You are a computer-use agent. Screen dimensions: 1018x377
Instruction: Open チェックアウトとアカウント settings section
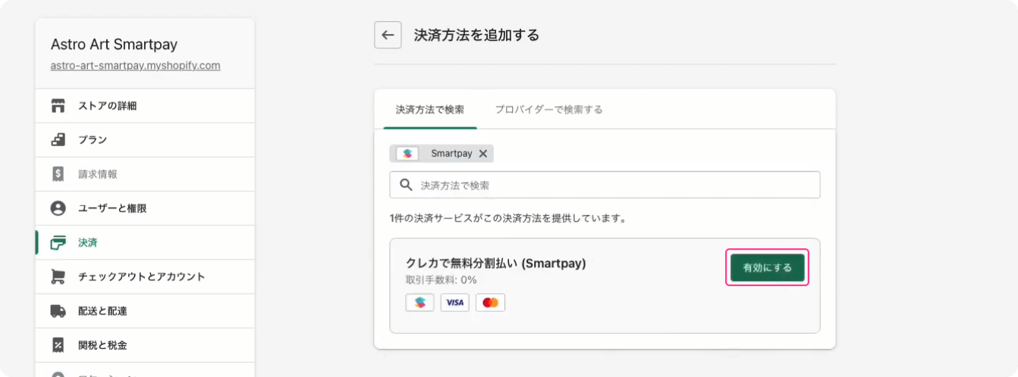pos(145,277)
